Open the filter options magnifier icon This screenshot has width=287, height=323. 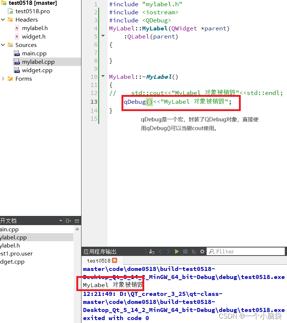(211, 252)
